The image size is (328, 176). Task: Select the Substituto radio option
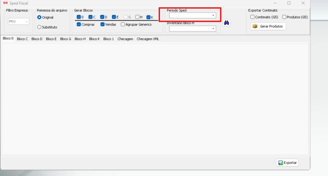(39, 27)
